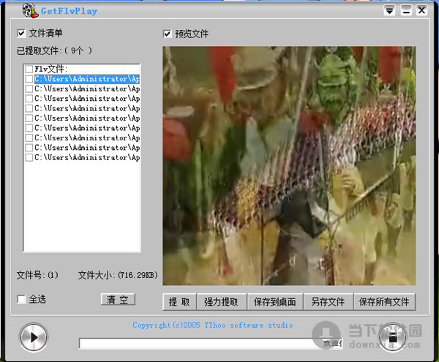Click the 强力提取 button
439x362 pixels.
(x=222, y=302)
